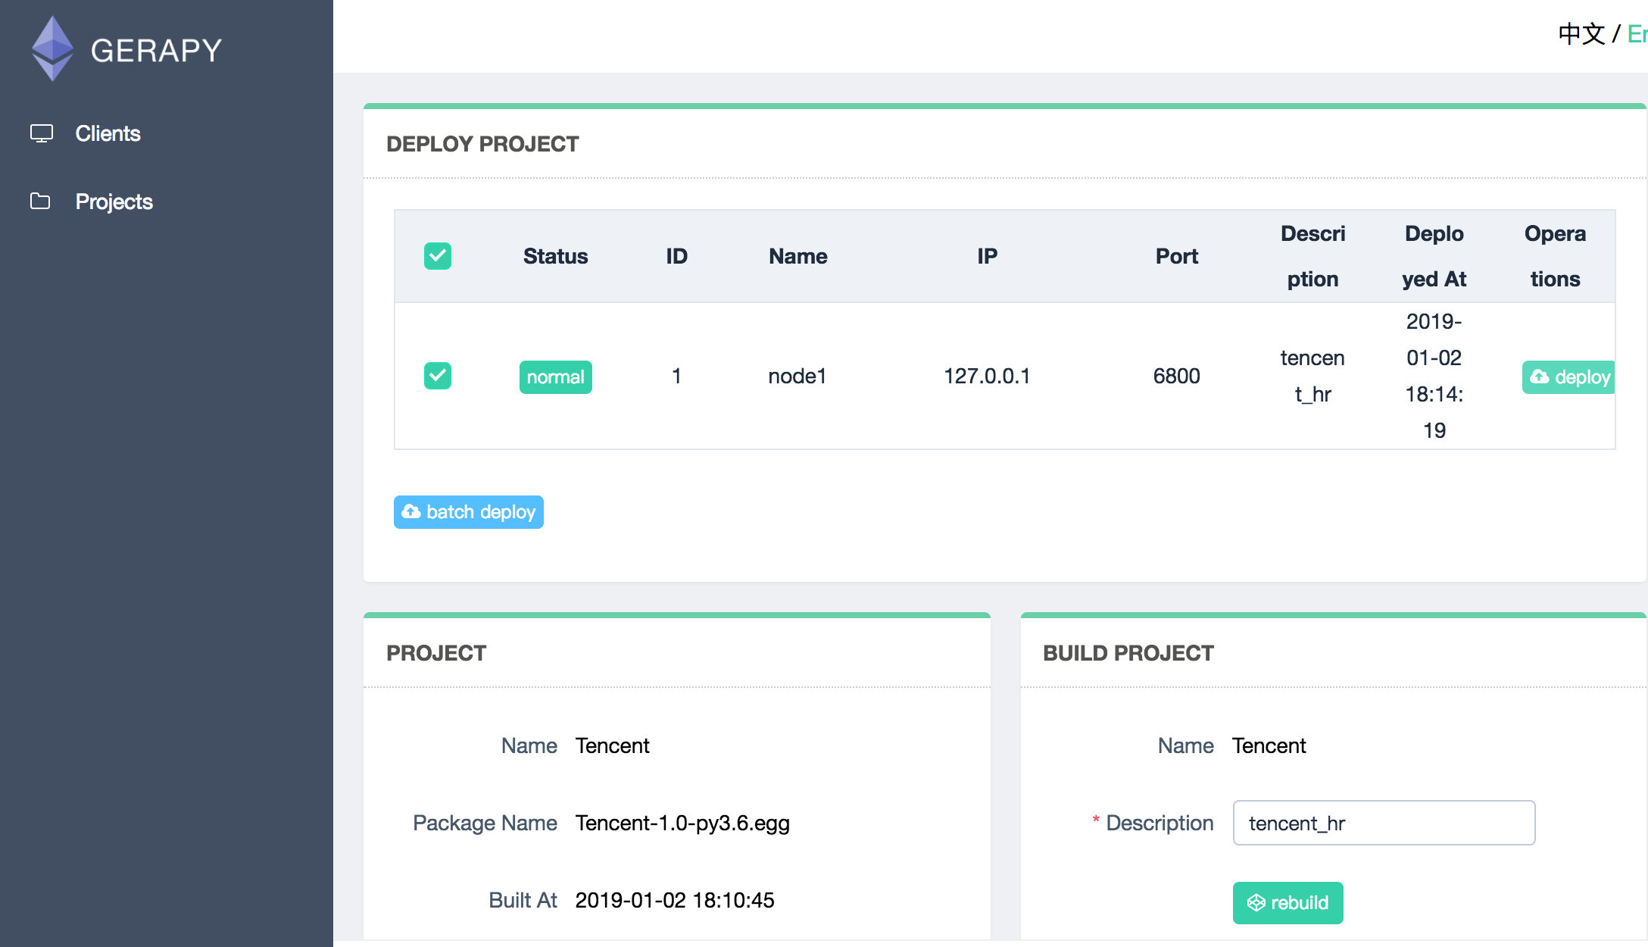Uncheck the node1 row checkbox
1648x947 pixels.
438,376
